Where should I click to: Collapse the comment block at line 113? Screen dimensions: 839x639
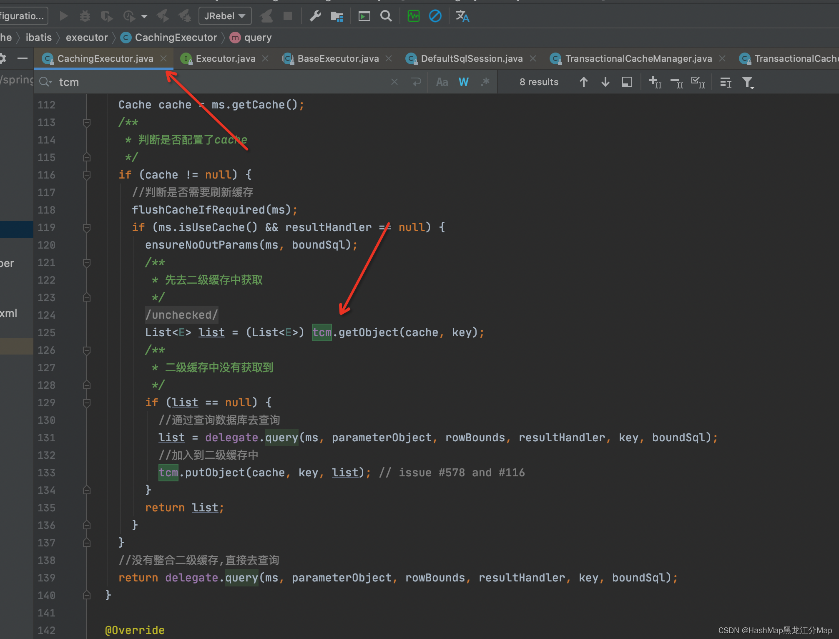click(x=87, y=123)
